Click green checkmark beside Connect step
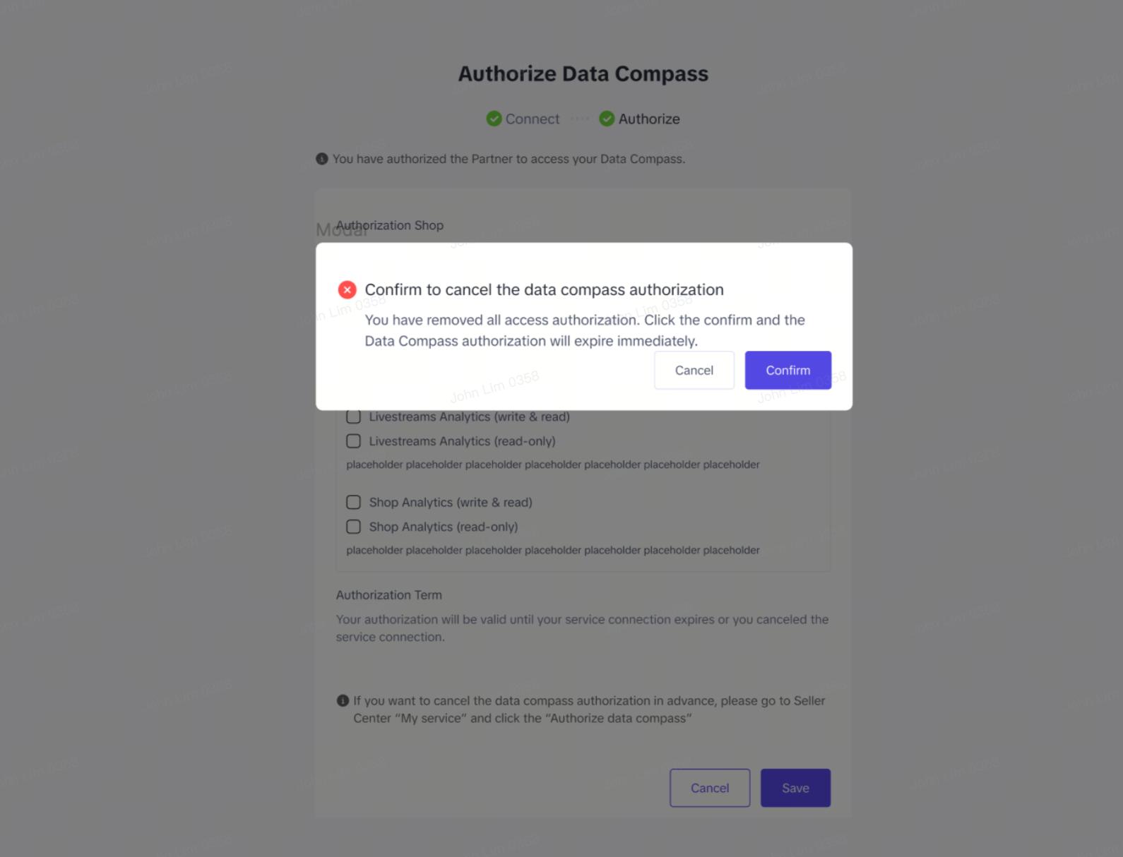The image size is (1123, 857). 494,119
